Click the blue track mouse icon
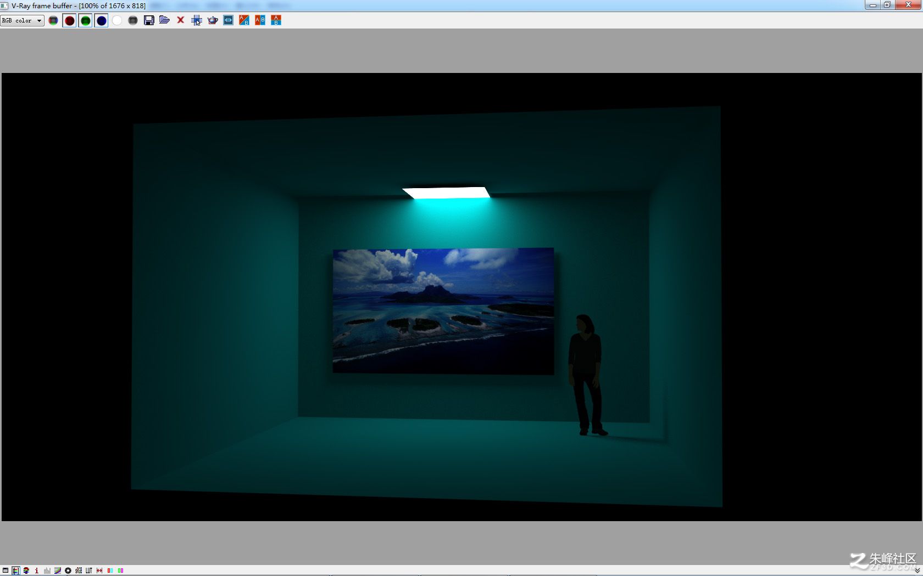The image size is (923, 576). pos(229,20)
